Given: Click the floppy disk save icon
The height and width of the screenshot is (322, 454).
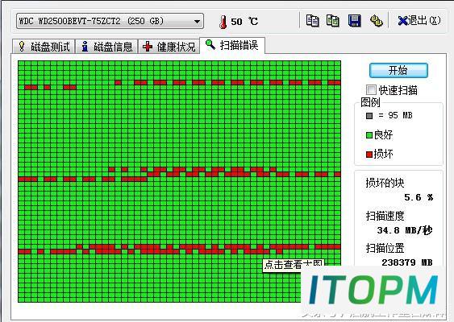Looking at the screenshot, I should [354, 20].
